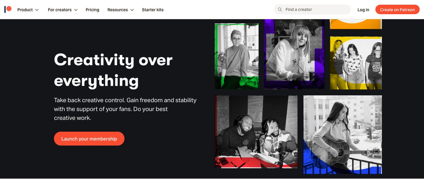Screen dimensions: 424x193
Task: Select the yellow photo of three women
Action: point(356,63)
